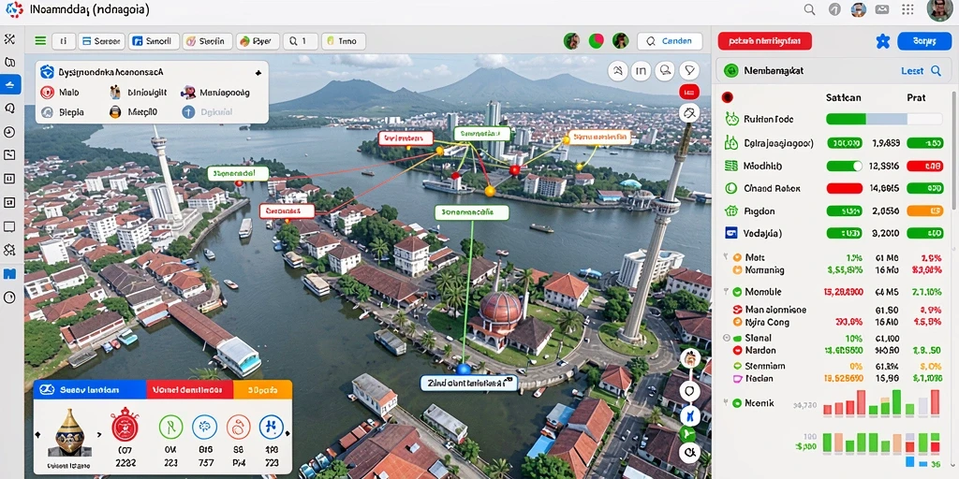Screen dimensions: 959x479
Task: Click the red square map button
Action: pyautogui.click(x=689, y=93)
